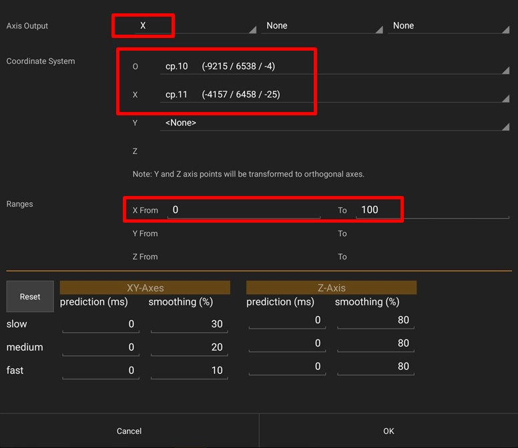The width and height of the screenshot is (518, 448).
Task: Click the X range To field showing 100
Action: pos(431,210)
